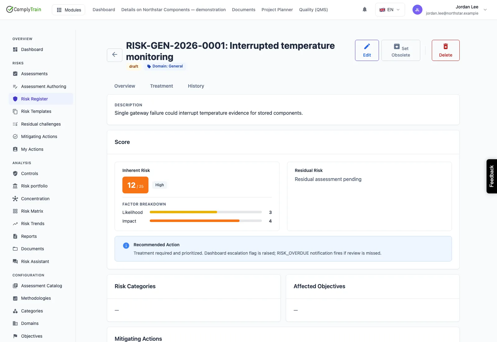497x342 pixels.
Task: Switch to the History tab
Action: [196, 86]
